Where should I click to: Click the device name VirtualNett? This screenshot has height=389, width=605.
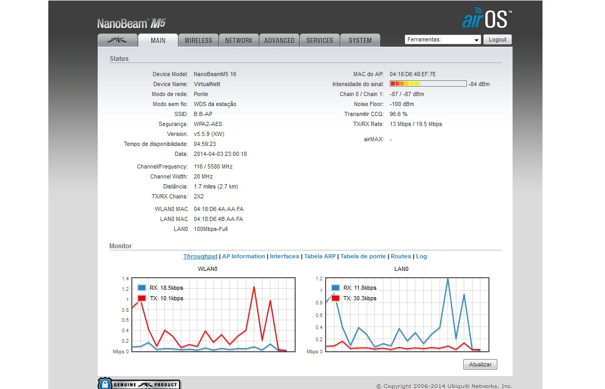pyautogui.click(x=207, y=84)
